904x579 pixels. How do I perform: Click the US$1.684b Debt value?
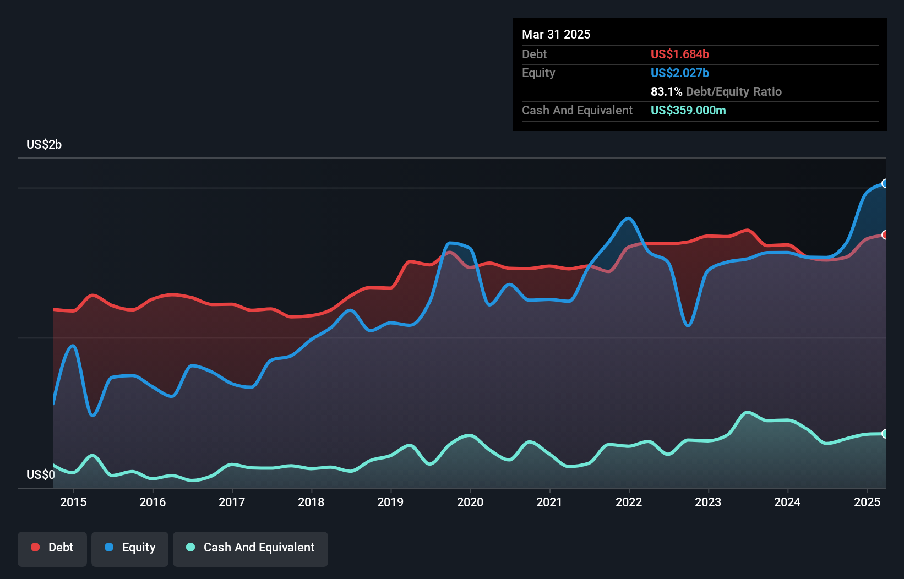click(679, 54)
